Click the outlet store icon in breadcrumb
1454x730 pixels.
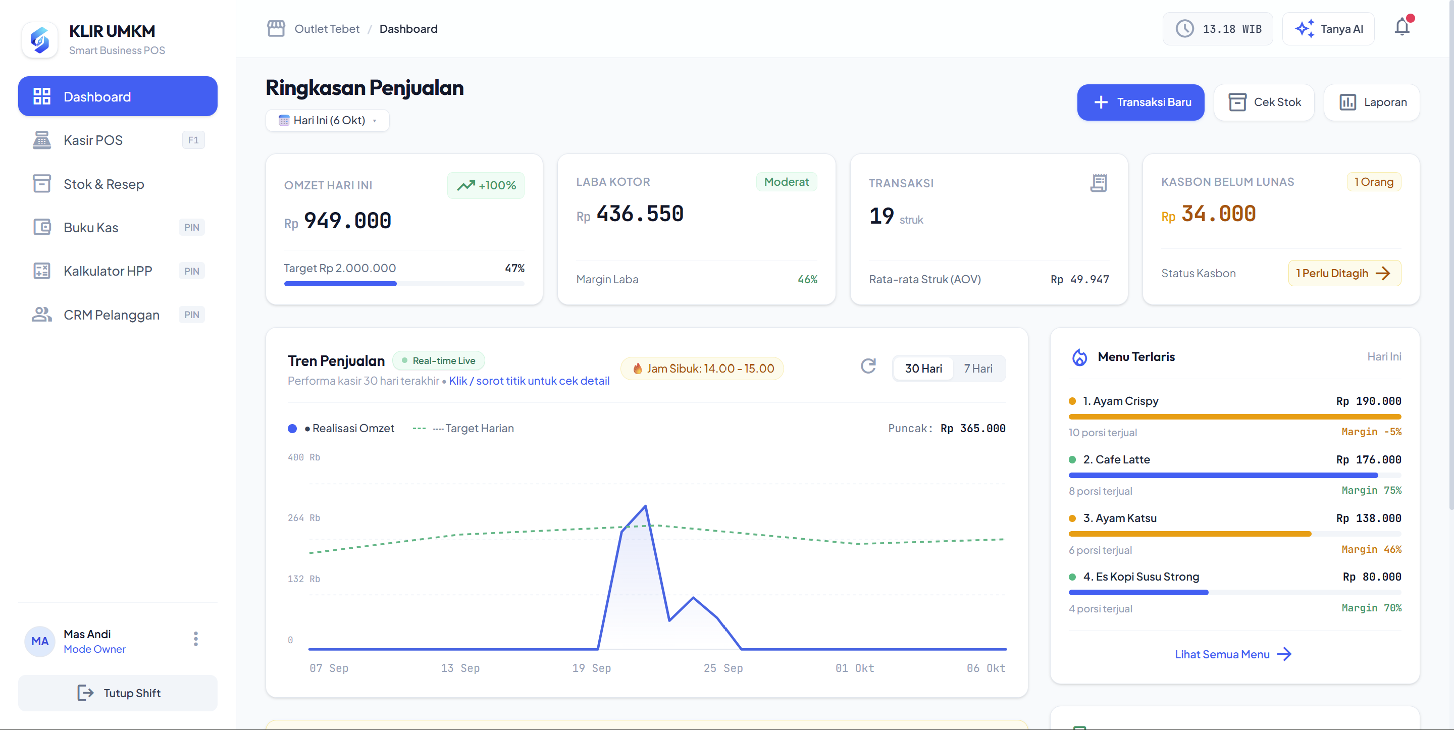(276, 29)
